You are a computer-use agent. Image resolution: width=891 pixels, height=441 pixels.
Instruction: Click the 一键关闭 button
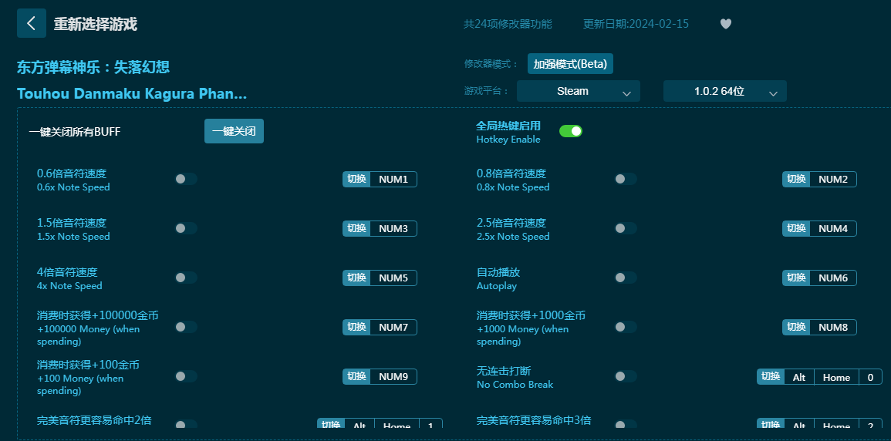tap(234, 131)
